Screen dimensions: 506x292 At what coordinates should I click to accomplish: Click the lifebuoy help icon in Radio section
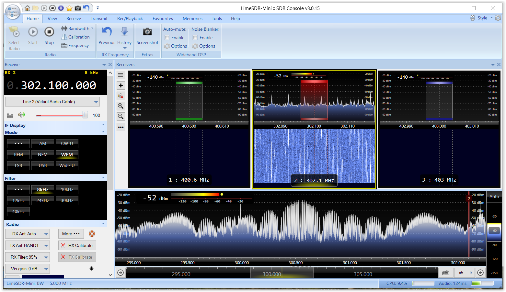coord(92,234)
